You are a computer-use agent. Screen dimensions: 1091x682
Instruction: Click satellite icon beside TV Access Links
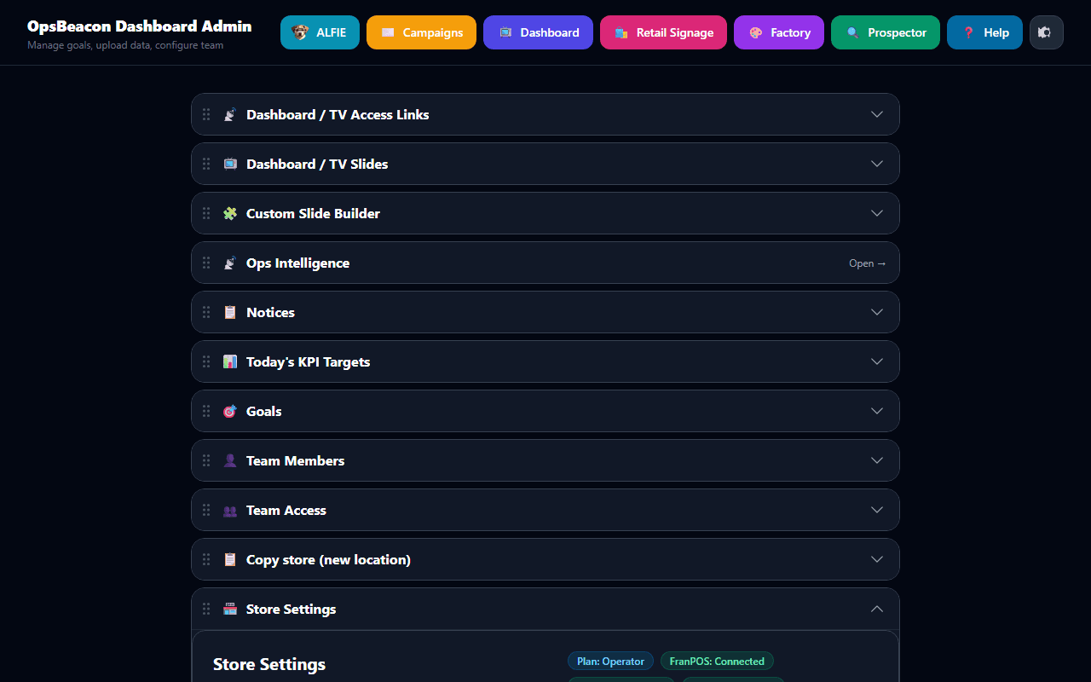coord(230,114)
